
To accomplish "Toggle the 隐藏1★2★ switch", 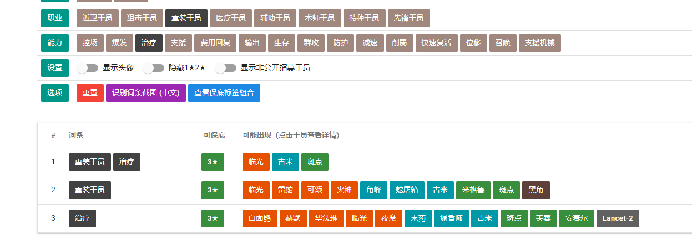I will pos(154,68).
